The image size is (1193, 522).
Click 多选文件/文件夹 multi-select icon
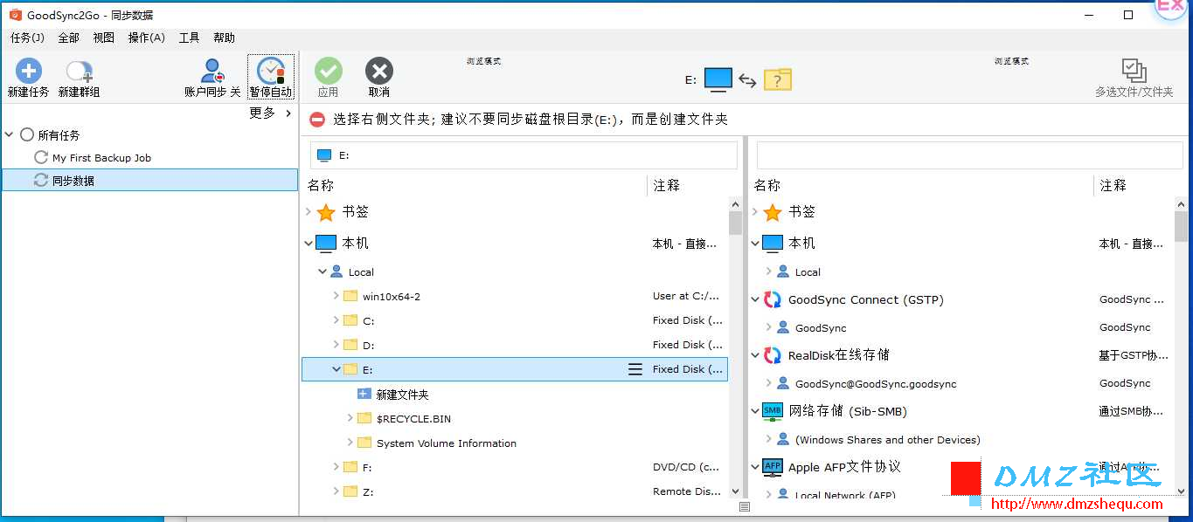[x=1134, y=72]
